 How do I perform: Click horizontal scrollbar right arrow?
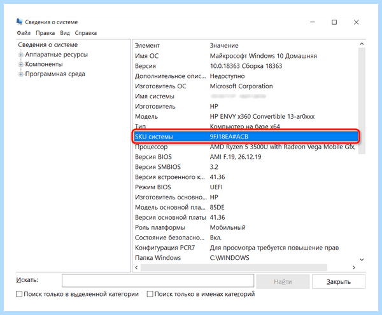point(354,267)
